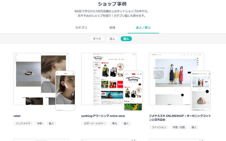Viewport: 226px width, 141px height.
Task: Click the ourthing desktop shop screenshot
Action: pyautogui.click(x=102, y=76)
